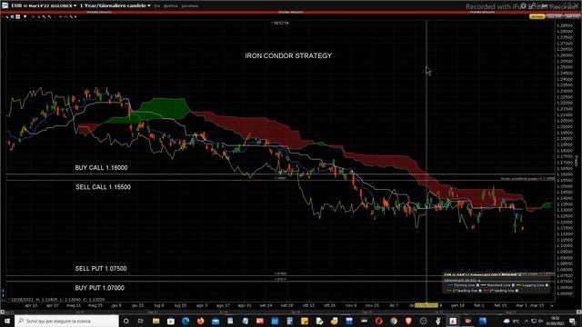582x327 pixels.
Task: Open the volume control in system tray
Action: (541, 321)
